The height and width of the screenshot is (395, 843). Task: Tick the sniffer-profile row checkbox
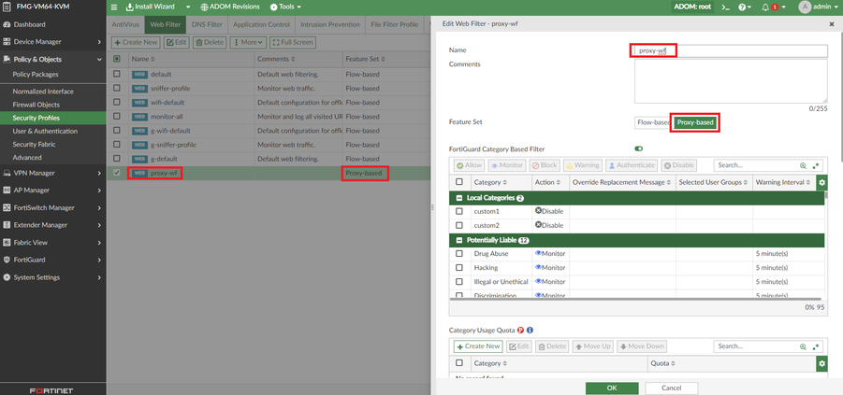pos(117,88)
